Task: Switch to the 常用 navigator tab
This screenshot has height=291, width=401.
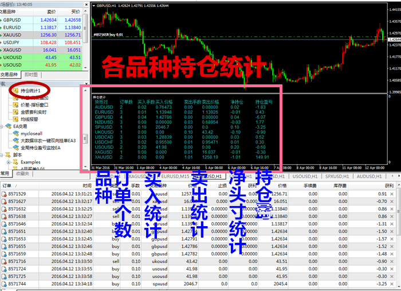Action: [x=5, y=174]
